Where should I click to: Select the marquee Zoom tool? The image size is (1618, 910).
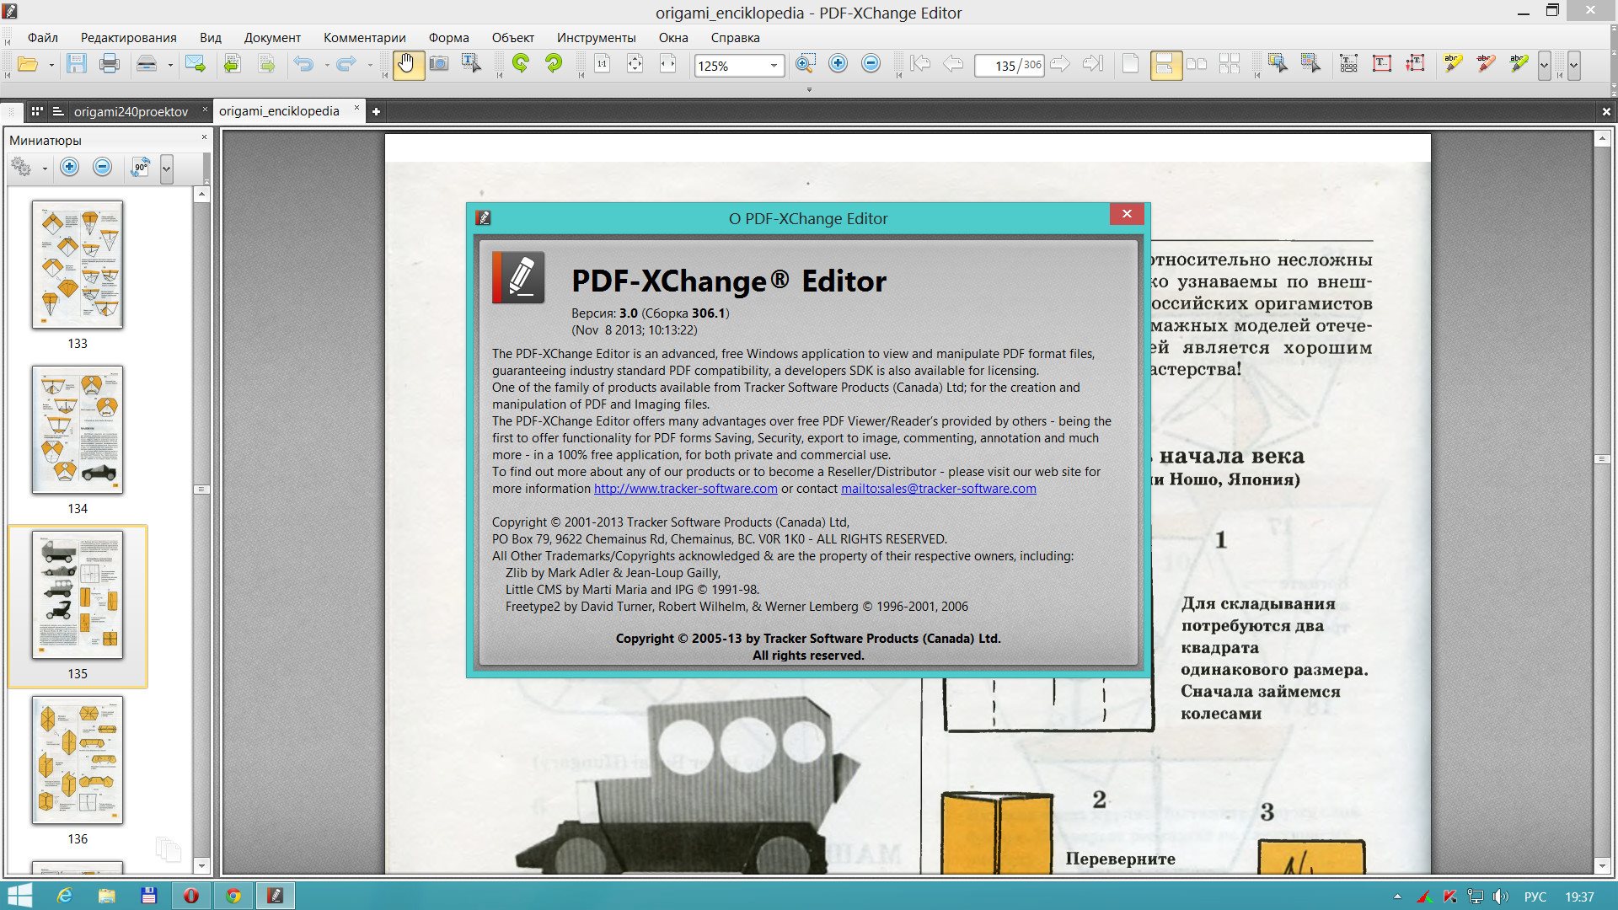pos(806,65)
